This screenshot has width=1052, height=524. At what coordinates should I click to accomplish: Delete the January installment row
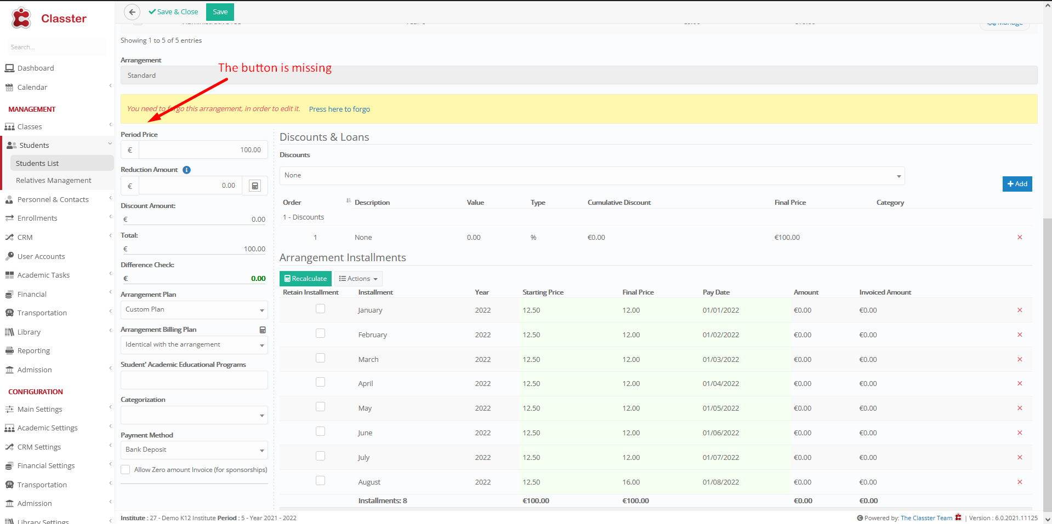(x=1020, y=310)
